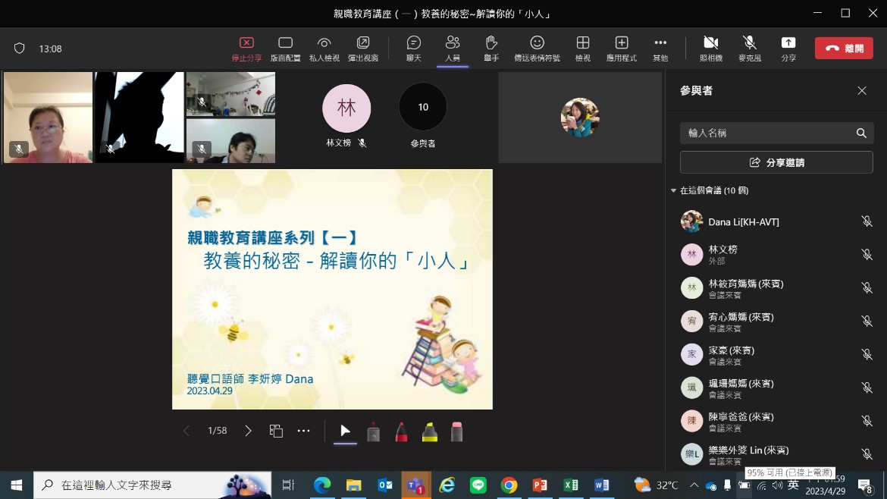This screenshot has height=499, width=887.
Task: Open the apps (應用程式) icon
Action: (621, 47)
